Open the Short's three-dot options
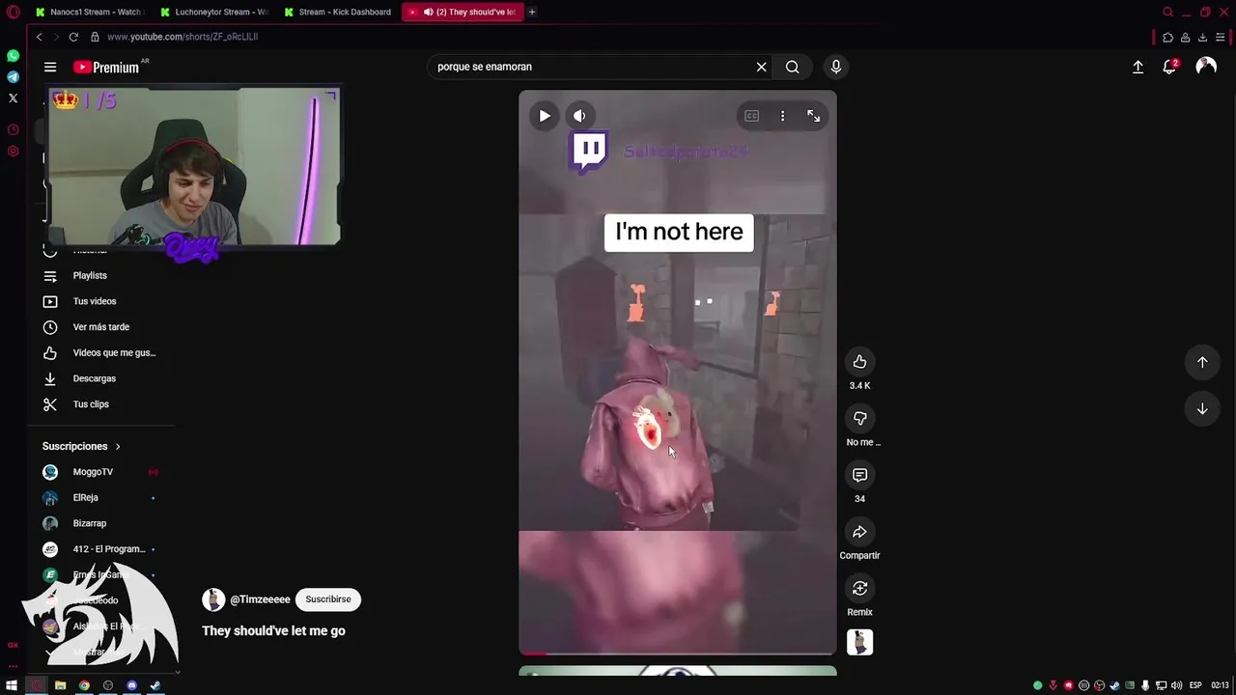1236x695 pixels. [782, 116]
